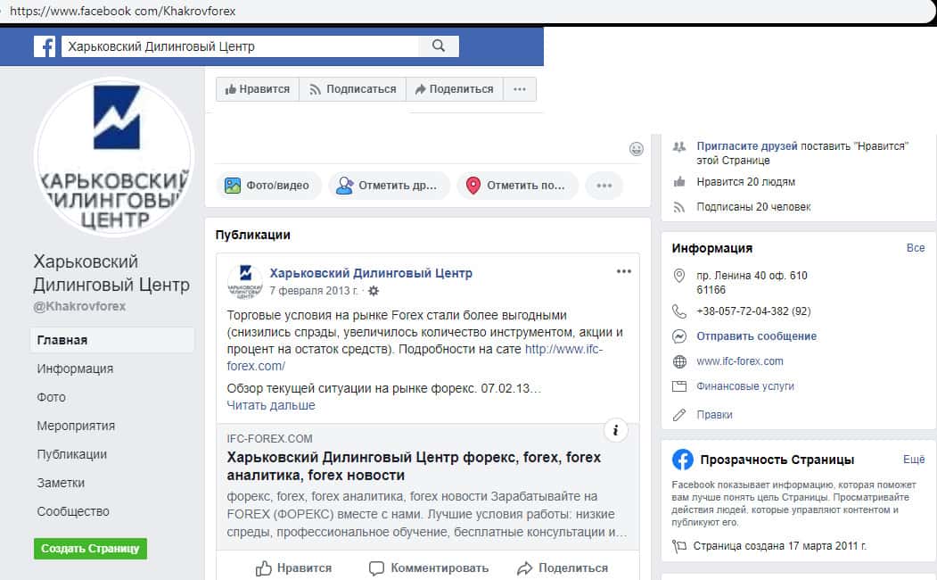Click the @Khakrovforex username
Viewport: 937px width, 580px height.
(x=79, y=306)
